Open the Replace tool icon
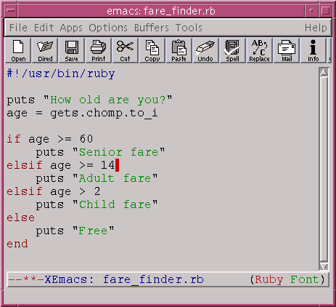336x307 pixels. (x=260, y=50)
